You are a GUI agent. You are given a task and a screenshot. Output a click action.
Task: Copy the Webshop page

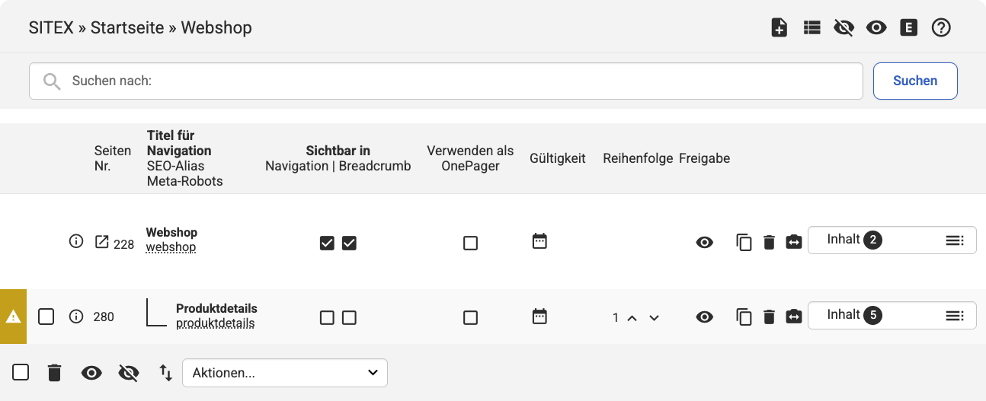(x=744, y=243)
